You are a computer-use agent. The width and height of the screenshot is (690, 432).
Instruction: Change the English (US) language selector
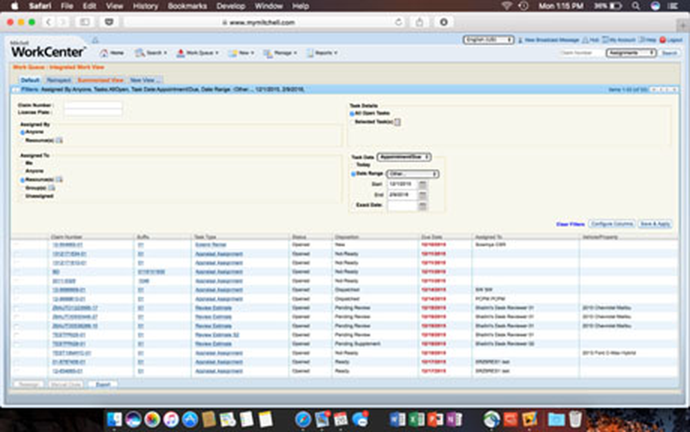pos(488,40)
